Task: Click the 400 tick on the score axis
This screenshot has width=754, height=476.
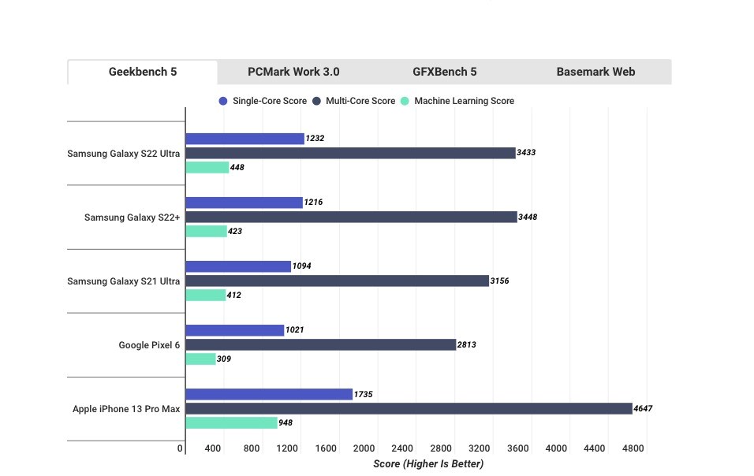Action: (x=212, y=448)
